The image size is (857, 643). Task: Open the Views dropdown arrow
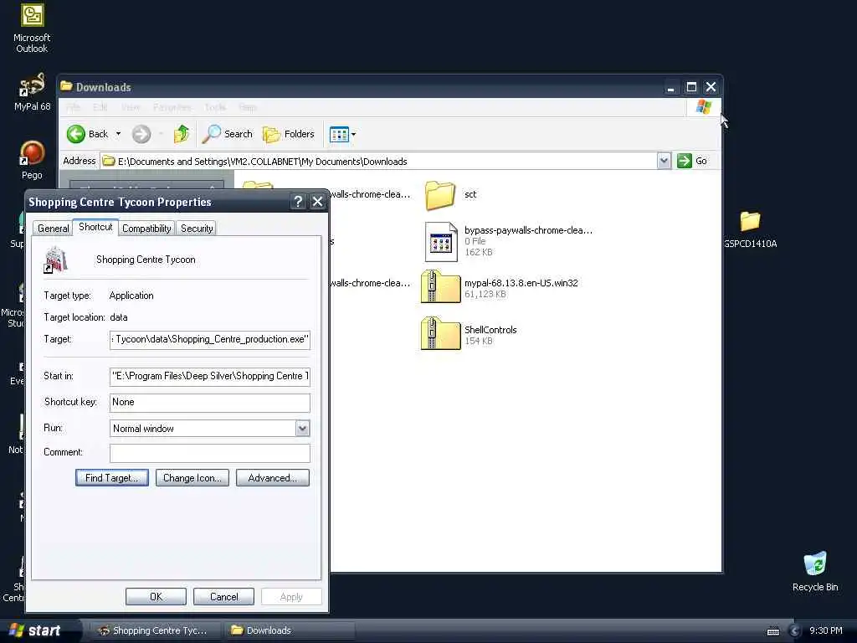[354, 134]
